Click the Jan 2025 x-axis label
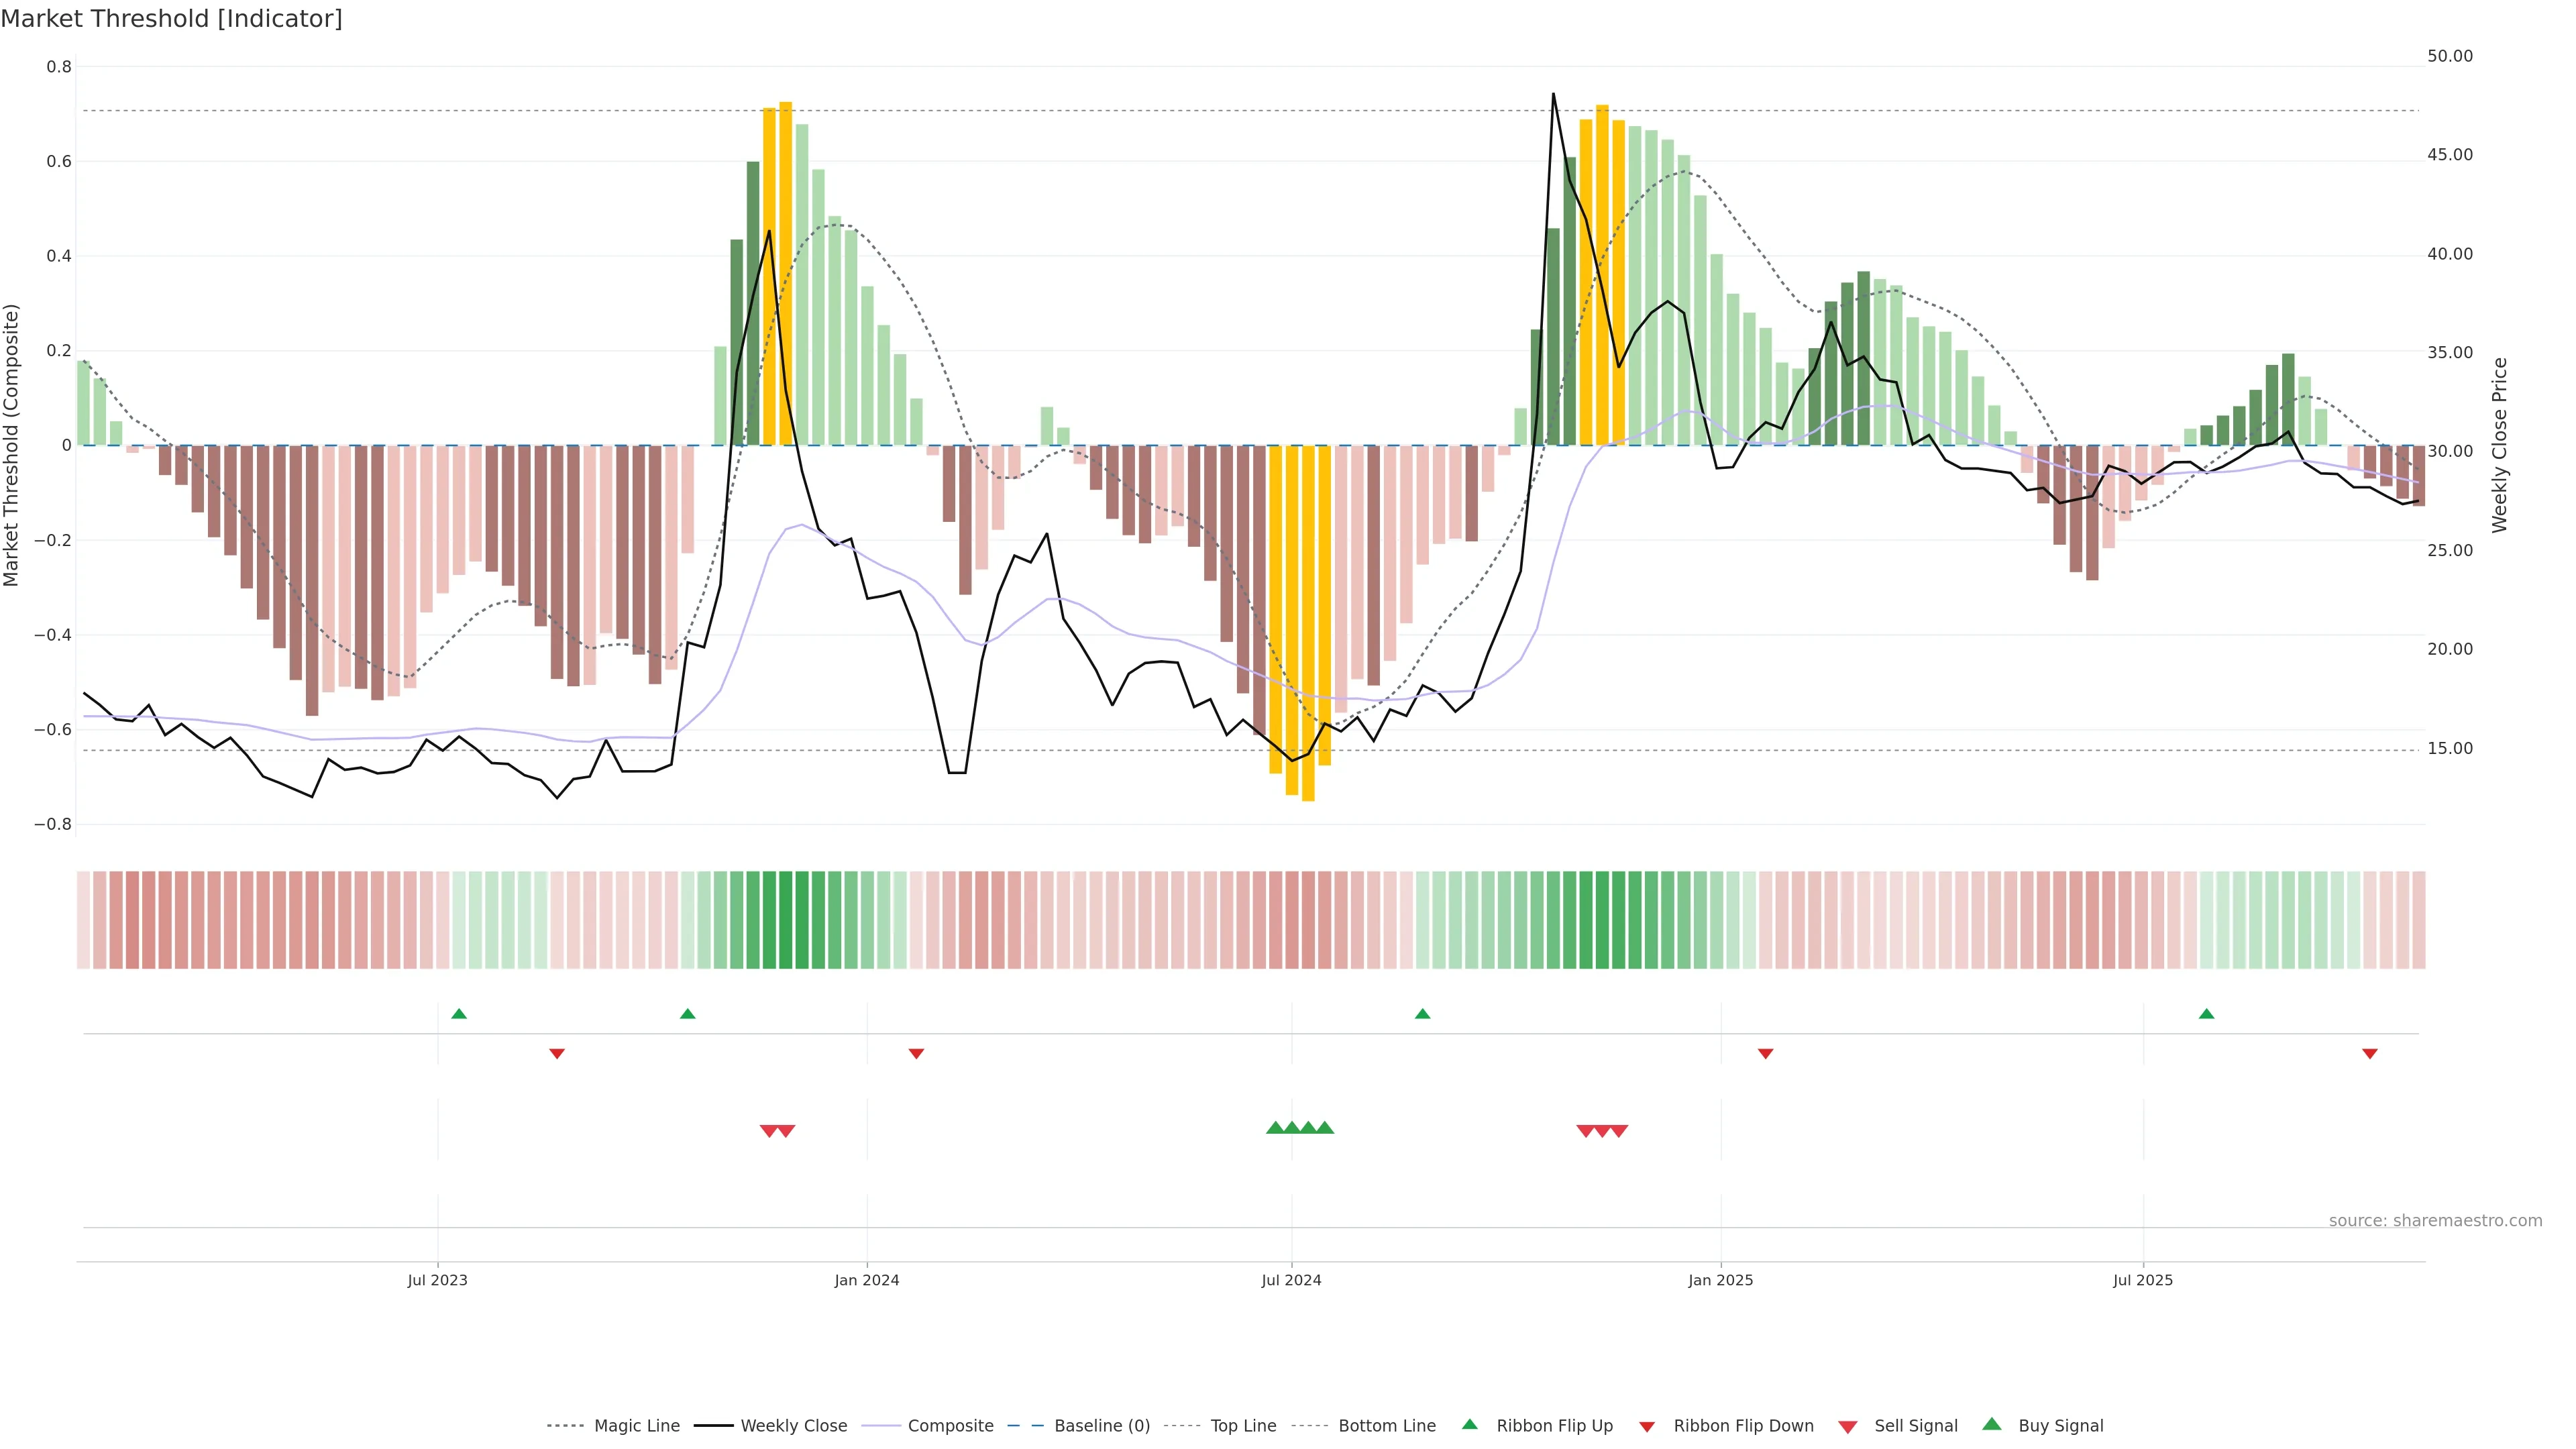2576x1449 pixels. click(x=1720, y=1280)
